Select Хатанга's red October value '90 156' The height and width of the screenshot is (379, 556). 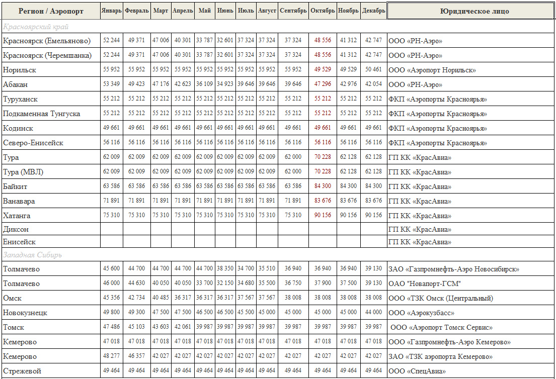coord(323,215)
